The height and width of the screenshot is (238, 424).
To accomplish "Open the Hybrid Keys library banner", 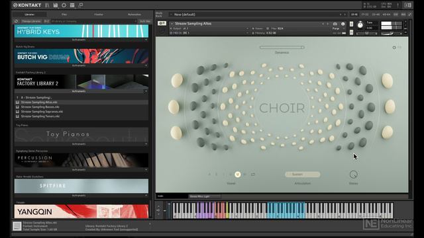I will (x=81, y=31).
